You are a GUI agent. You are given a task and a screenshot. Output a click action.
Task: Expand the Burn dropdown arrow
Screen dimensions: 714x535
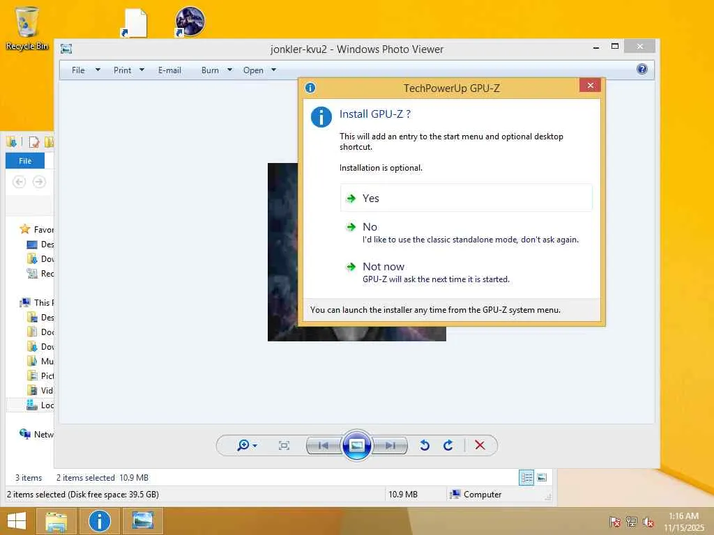click(229, 70)
